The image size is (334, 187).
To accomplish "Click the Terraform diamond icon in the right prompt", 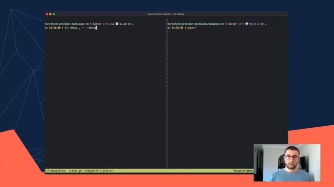I will (247, 24).
